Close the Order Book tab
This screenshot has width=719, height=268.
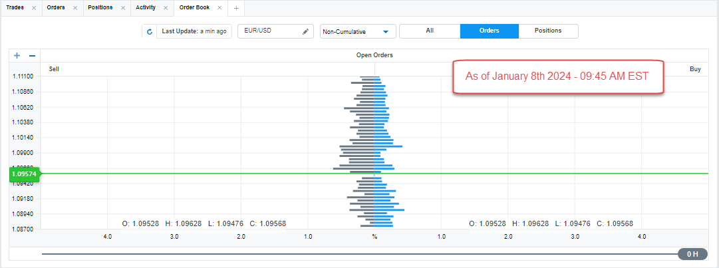[x=219, y=8]
